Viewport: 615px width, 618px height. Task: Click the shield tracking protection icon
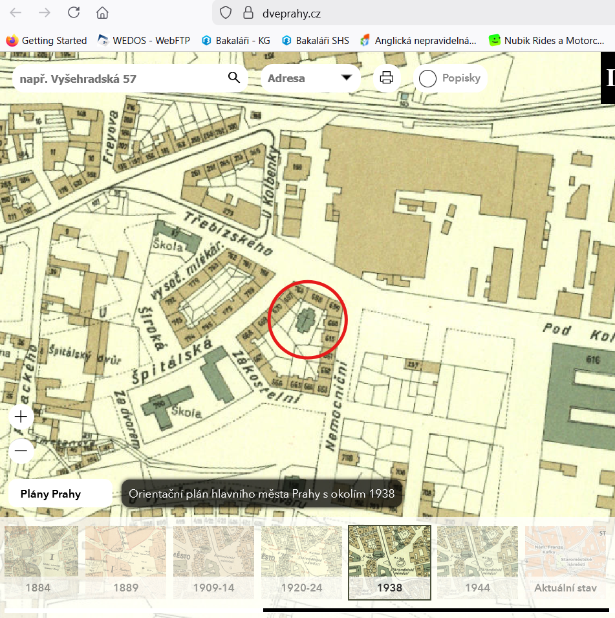pos(225,13)
